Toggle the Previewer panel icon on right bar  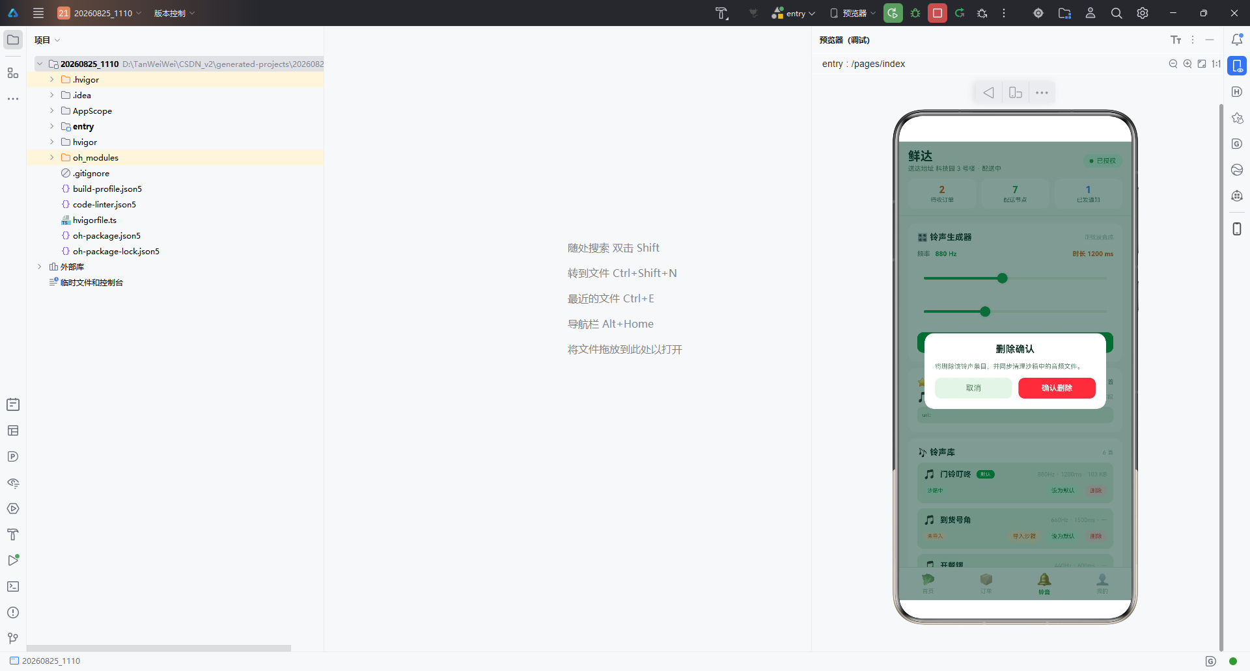[1237, 66]
